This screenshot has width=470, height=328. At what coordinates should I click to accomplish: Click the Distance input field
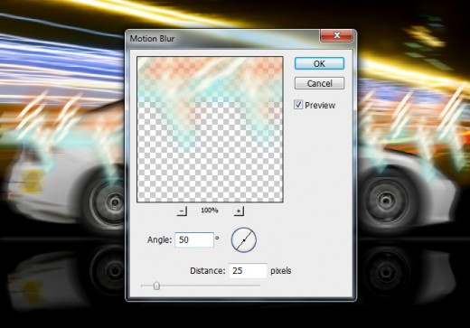(248, 270)
